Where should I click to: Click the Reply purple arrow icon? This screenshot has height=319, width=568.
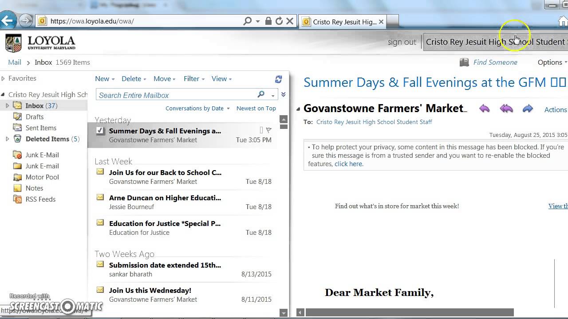[x=485, y=109]
